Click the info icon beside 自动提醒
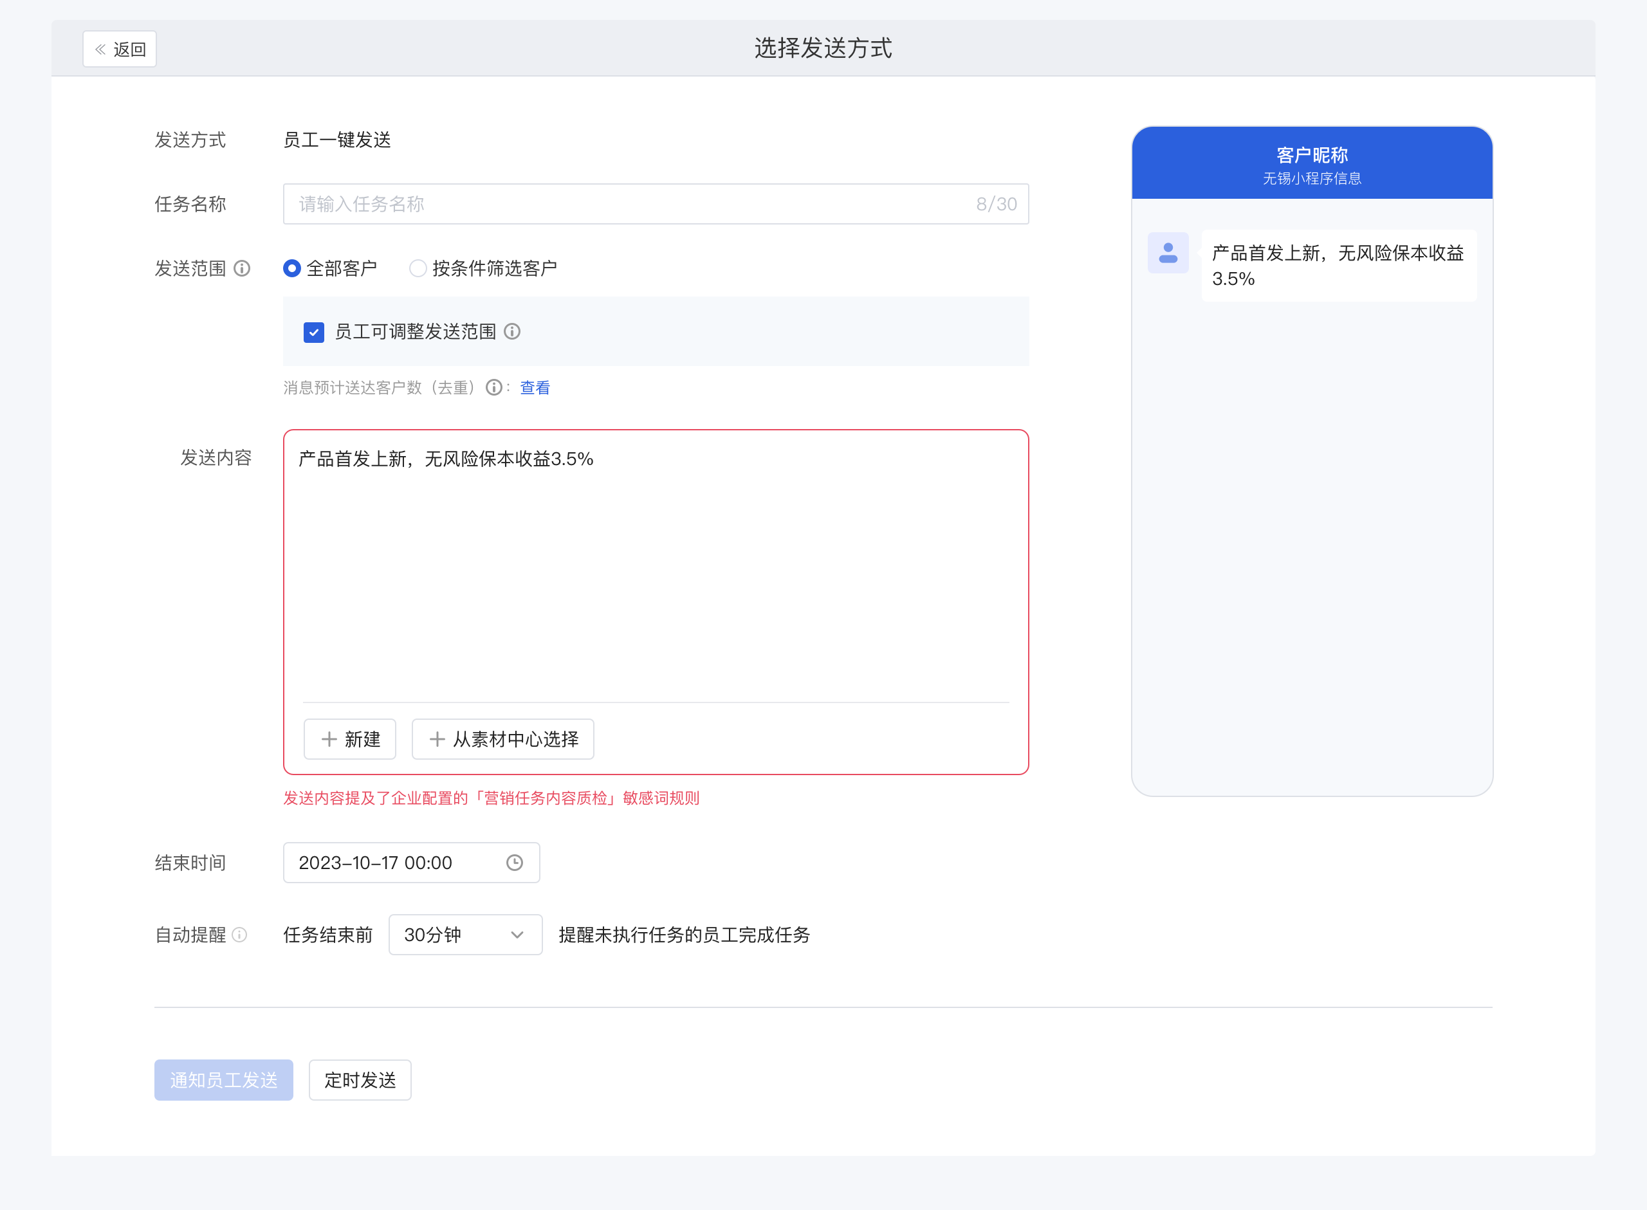This screenshot has height=1210, width=1647. tap(239, 935)
